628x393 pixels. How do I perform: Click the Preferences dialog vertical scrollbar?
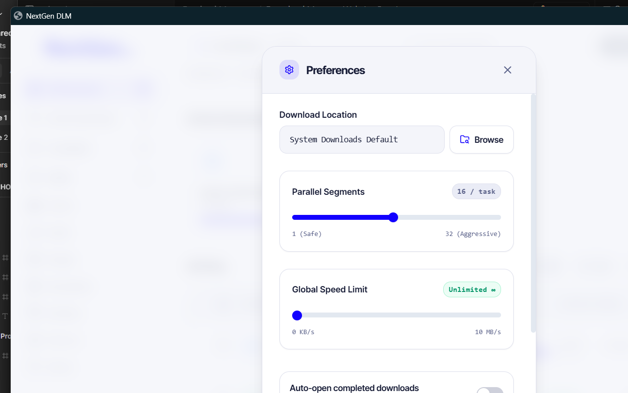(533, 213)
